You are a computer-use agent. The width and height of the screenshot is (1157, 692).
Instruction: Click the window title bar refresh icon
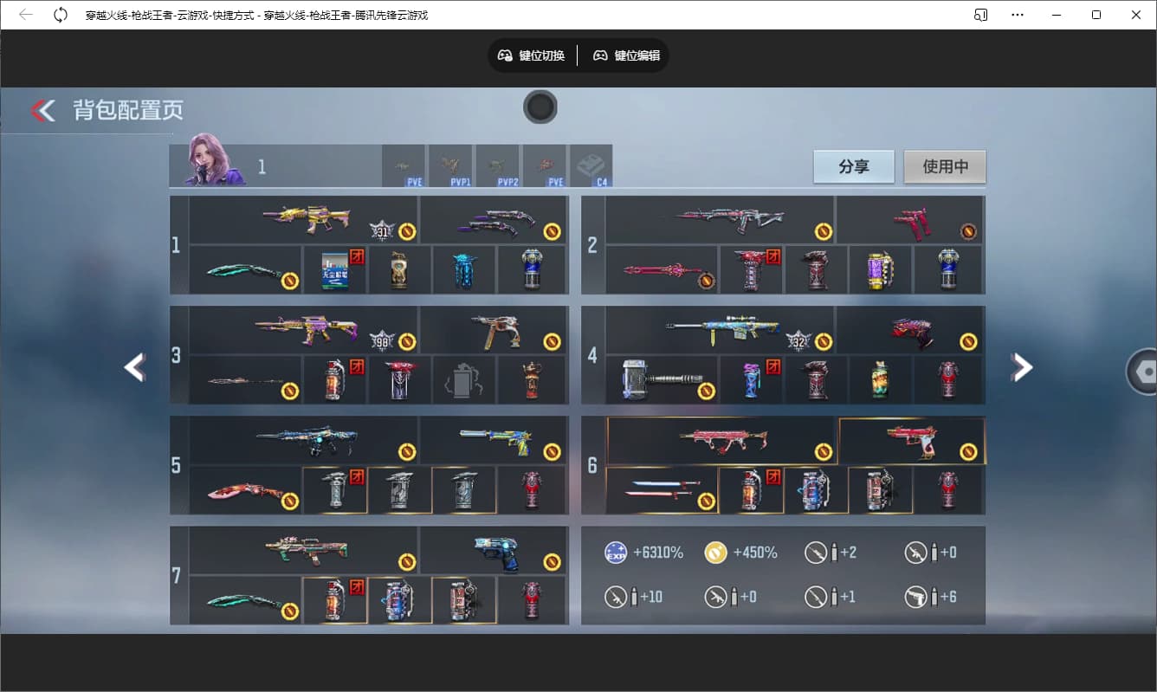click(61, 15)
